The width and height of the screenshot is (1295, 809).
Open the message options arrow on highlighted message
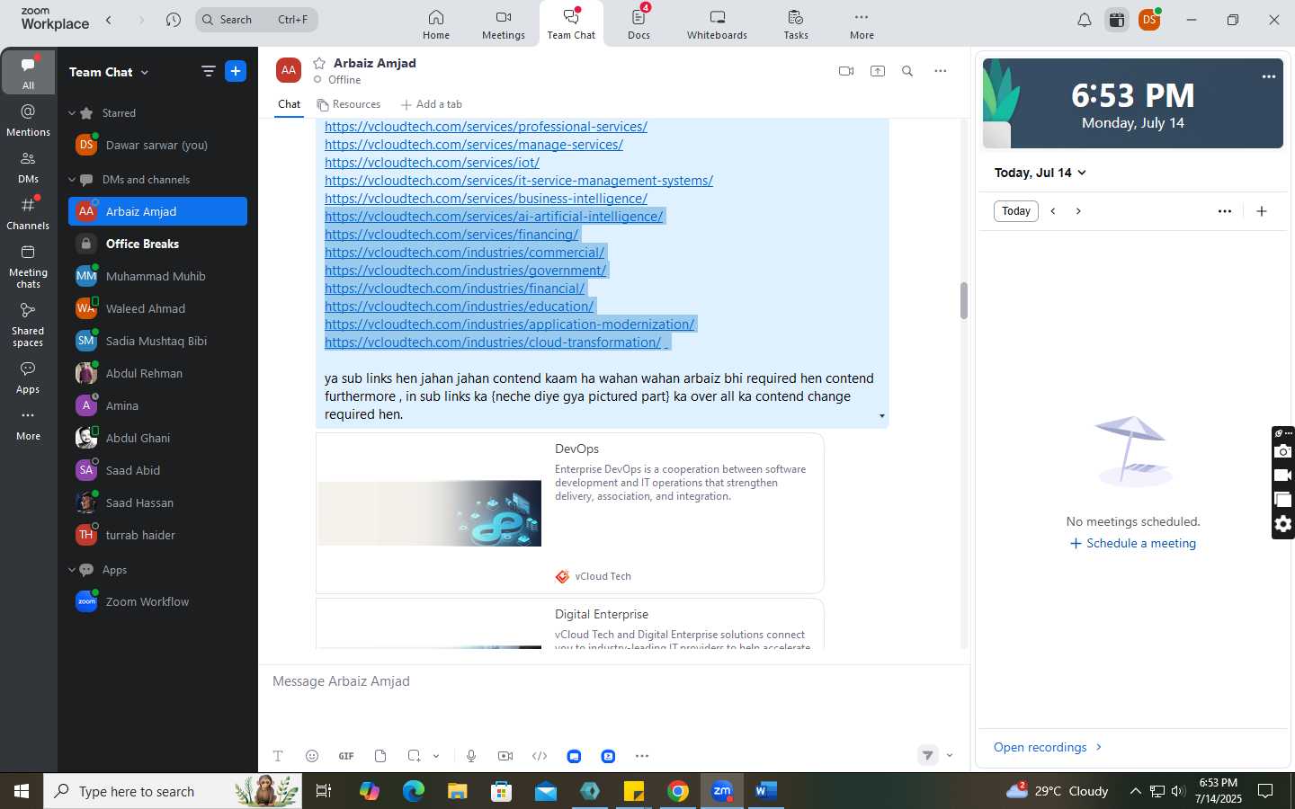881,416
